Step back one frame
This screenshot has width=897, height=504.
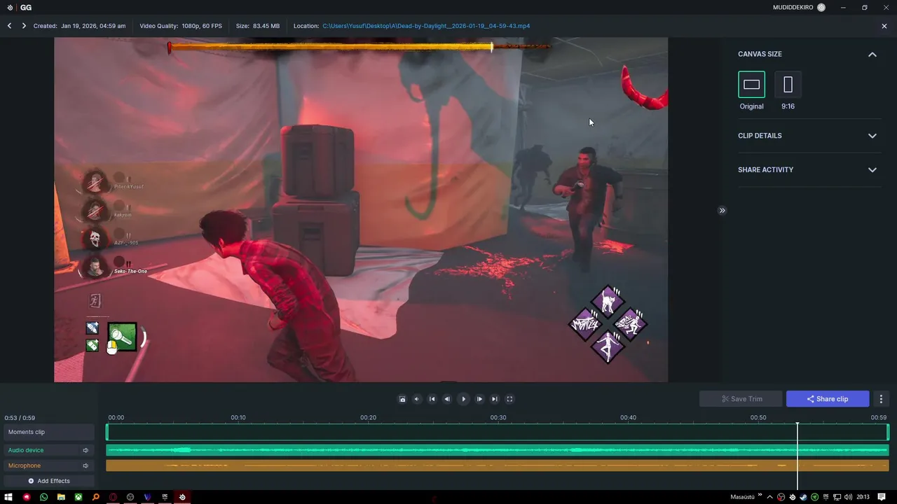448,399
